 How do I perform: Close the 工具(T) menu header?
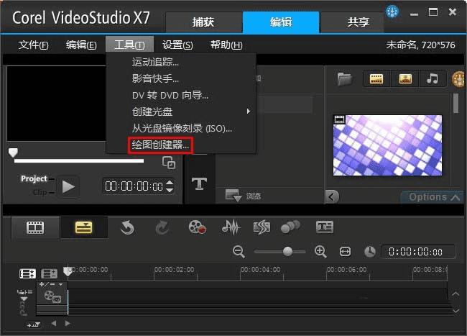pyautogui.click(x=129, y=45)
